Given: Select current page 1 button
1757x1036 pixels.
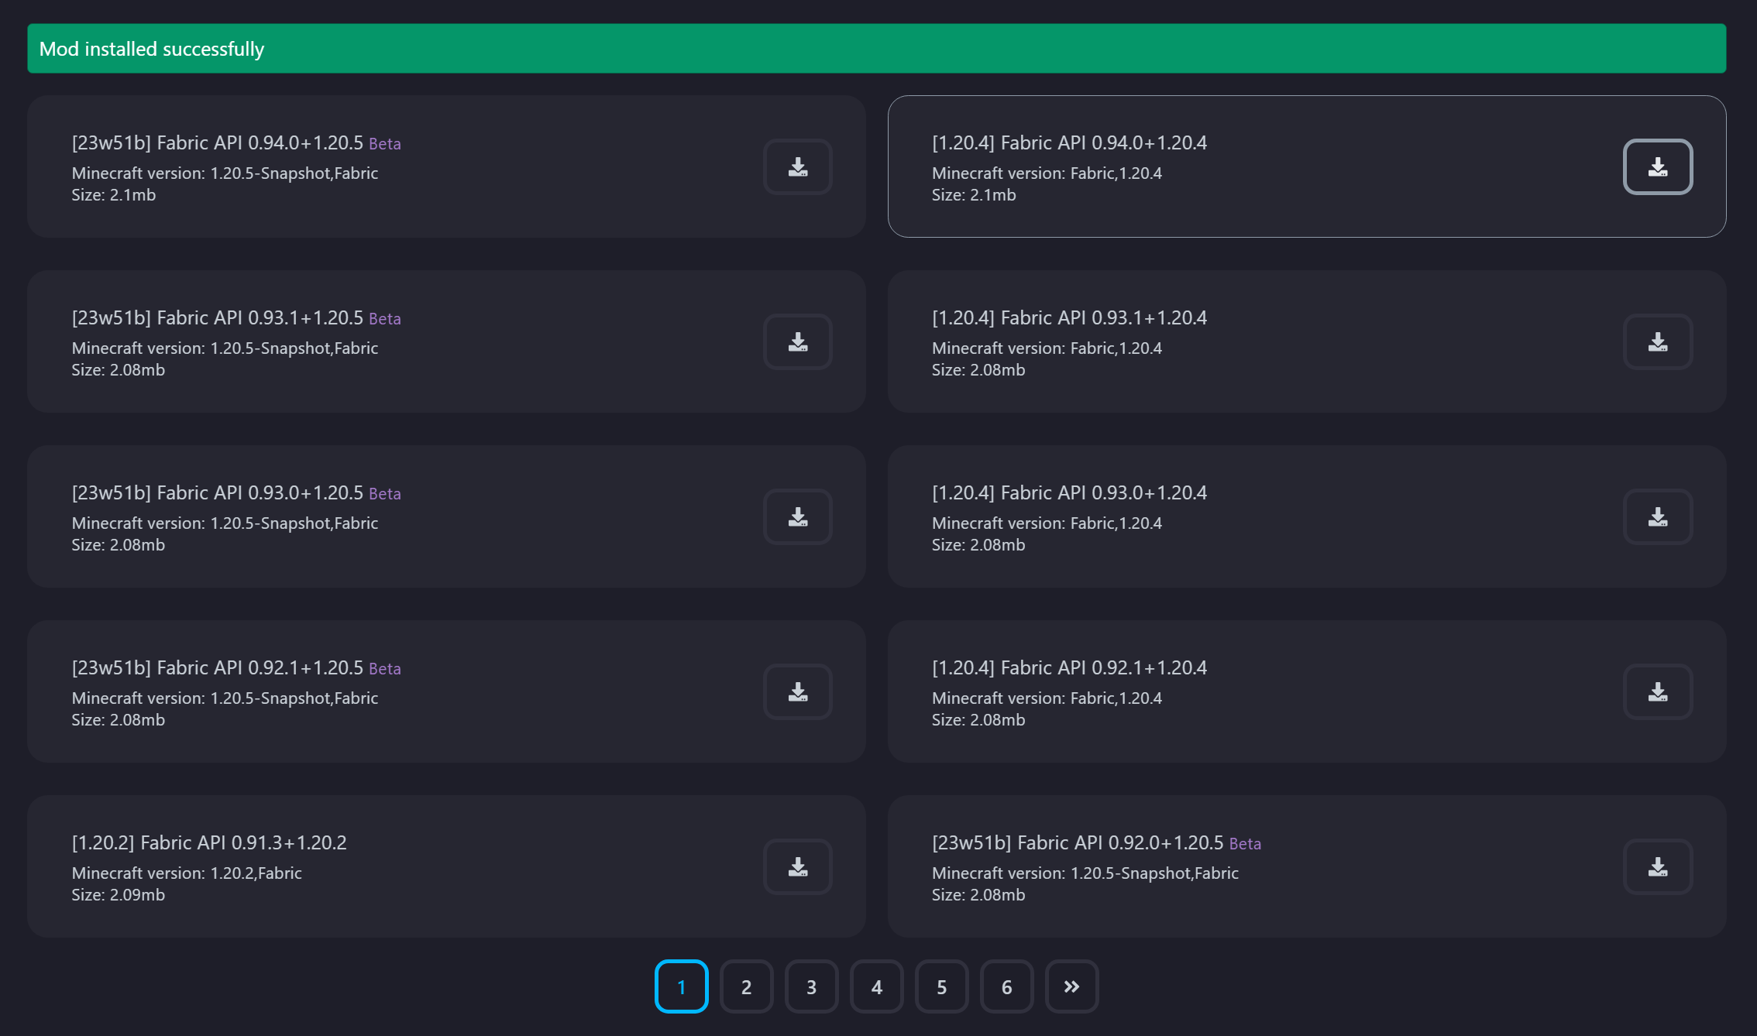Looking at the screenshot, I should point(681,986).
